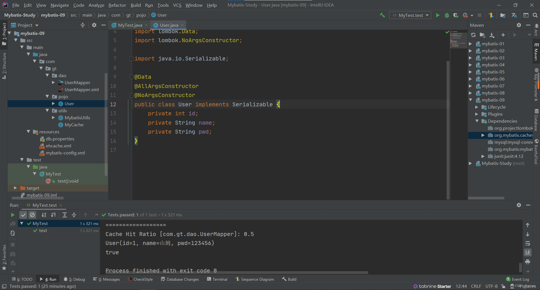The width and height of the screenshot is (540, 290).
Task: Open Maven panel settings gear
Action: [519, 25]
